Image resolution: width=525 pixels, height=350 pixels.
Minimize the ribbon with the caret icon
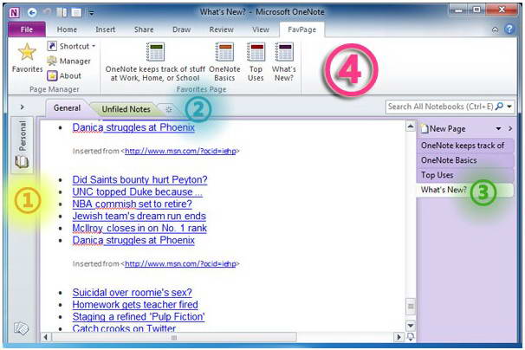click(495, 29)
